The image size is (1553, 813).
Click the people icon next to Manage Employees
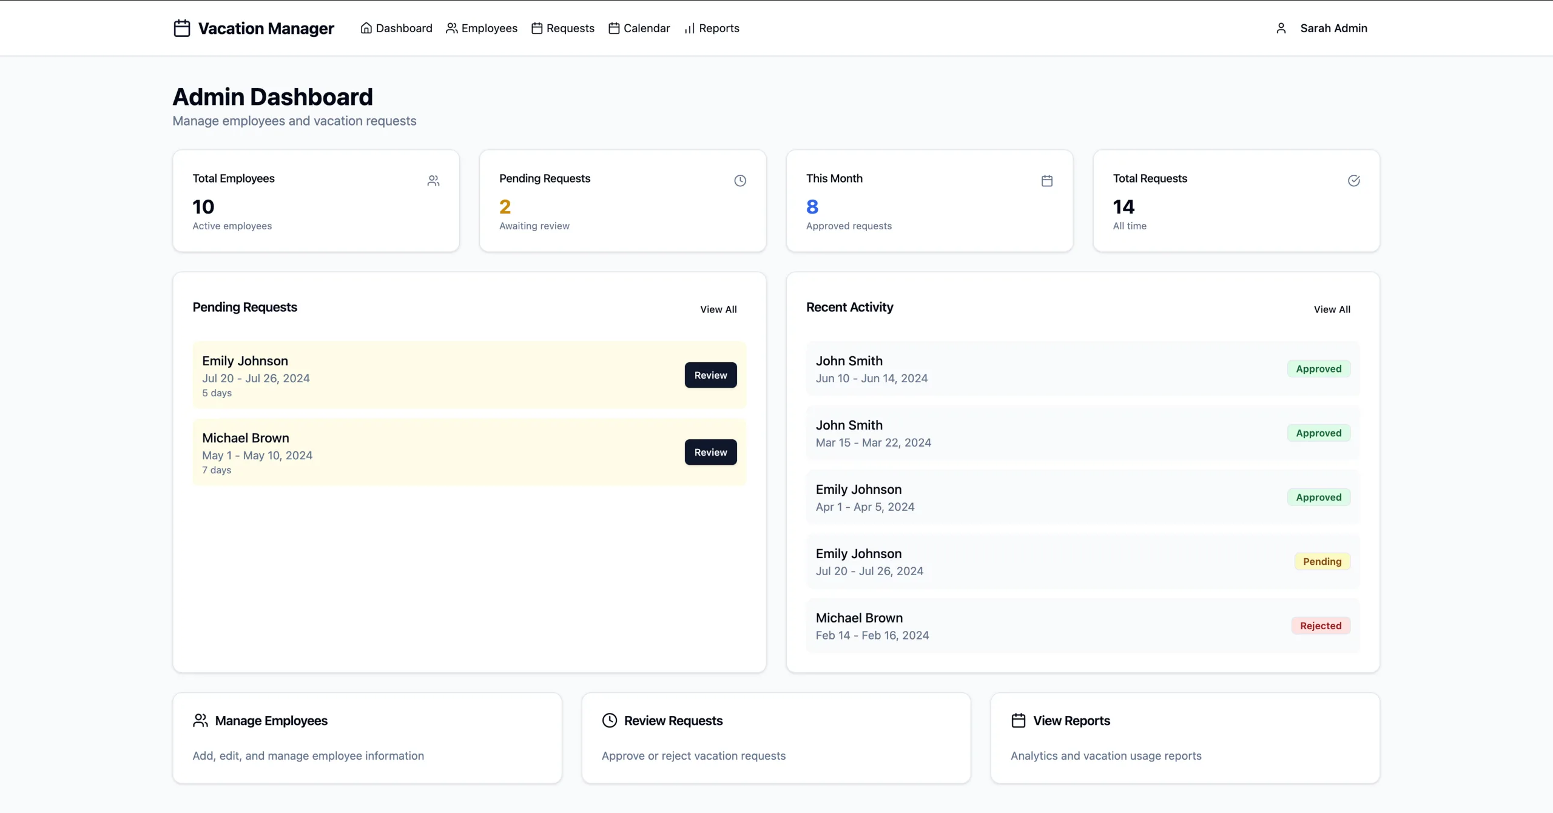point(200,720)
